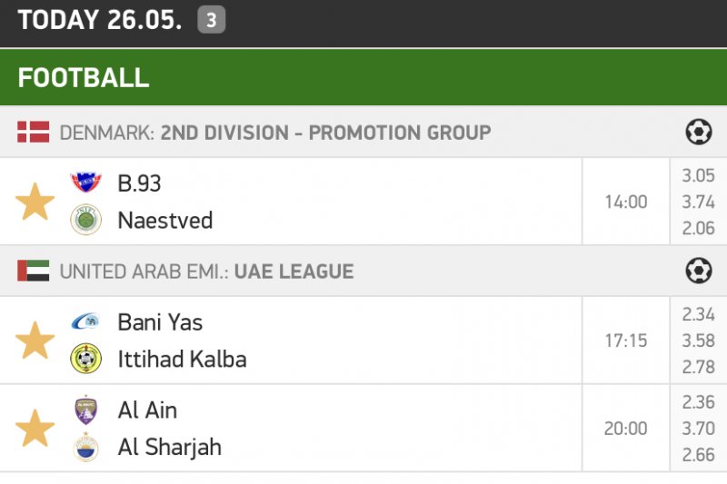Click soccer ball icon in Denmark league row
This screenshot has height=484, width=727.
click(698, 133)
